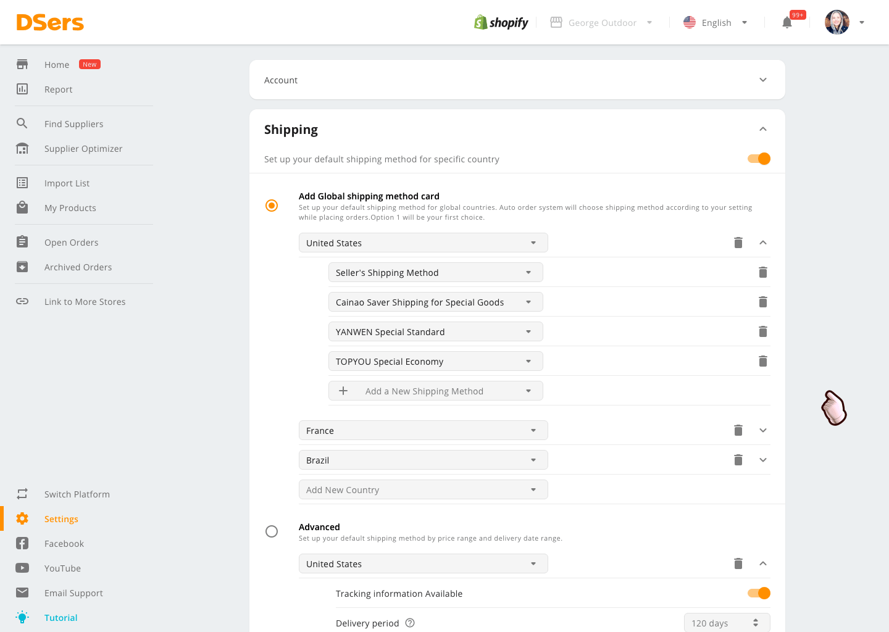Screen dimensions: 889x632
Task: Go to Home in sidebar
Action: click(57, 64)
